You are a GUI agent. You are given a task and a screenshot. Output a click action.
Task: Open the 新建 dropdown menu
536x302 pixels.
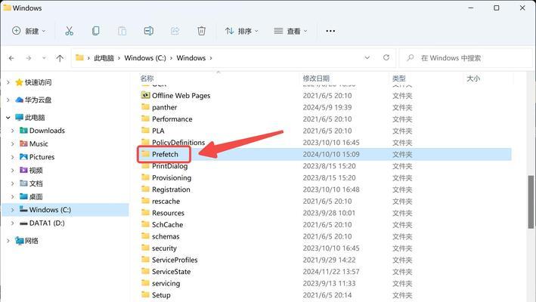(x=29, y=31)
